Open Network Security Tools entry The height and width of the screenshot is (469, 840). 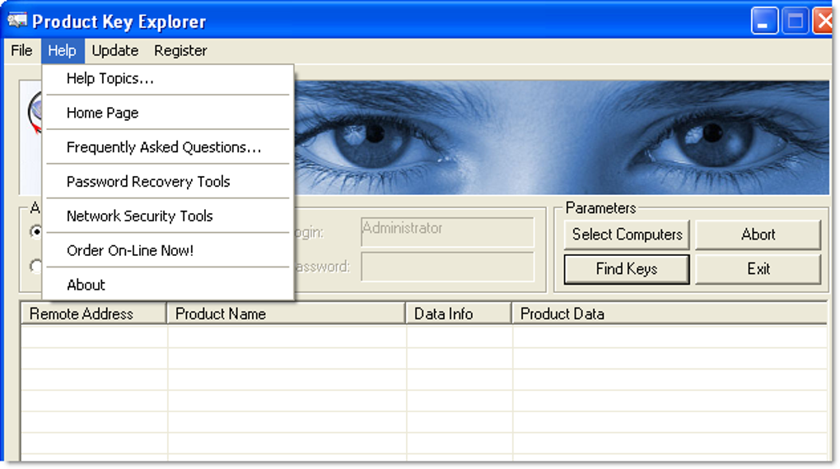(168, 216)
